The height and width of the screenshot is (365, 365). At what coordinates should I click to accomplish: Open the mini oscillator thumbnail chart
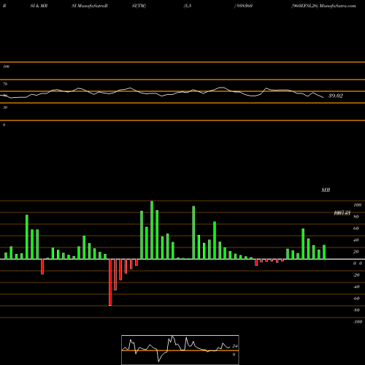(x=180, y=350)
